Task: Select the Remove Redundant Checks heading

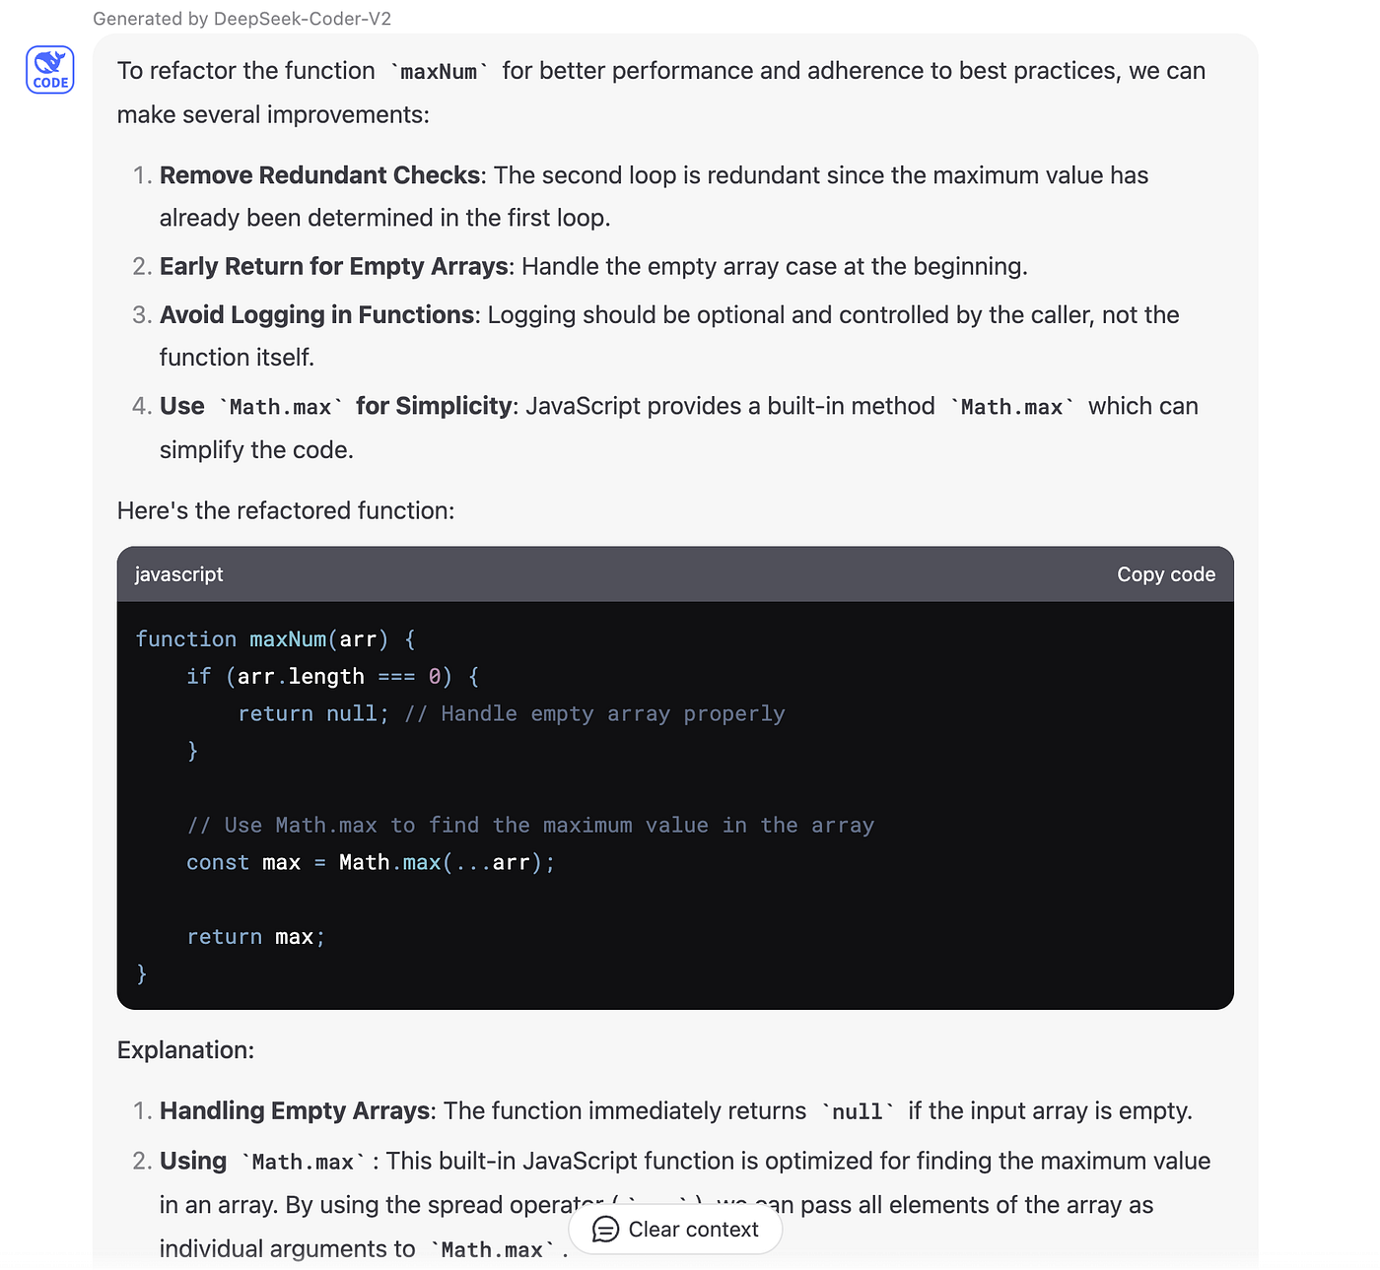Action: [x=320, y=175]
